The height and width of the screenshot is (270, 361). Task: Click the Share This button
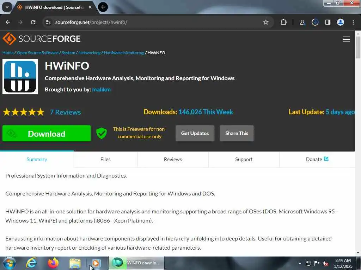point(237,133)
